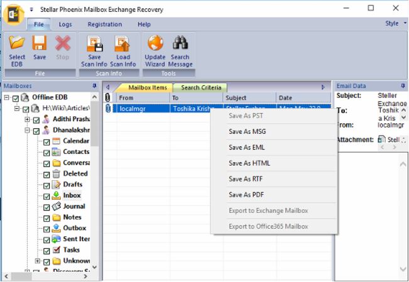Open the Select EDB folder icon
This screenshot has width=409, height=282.
(17, 42)
